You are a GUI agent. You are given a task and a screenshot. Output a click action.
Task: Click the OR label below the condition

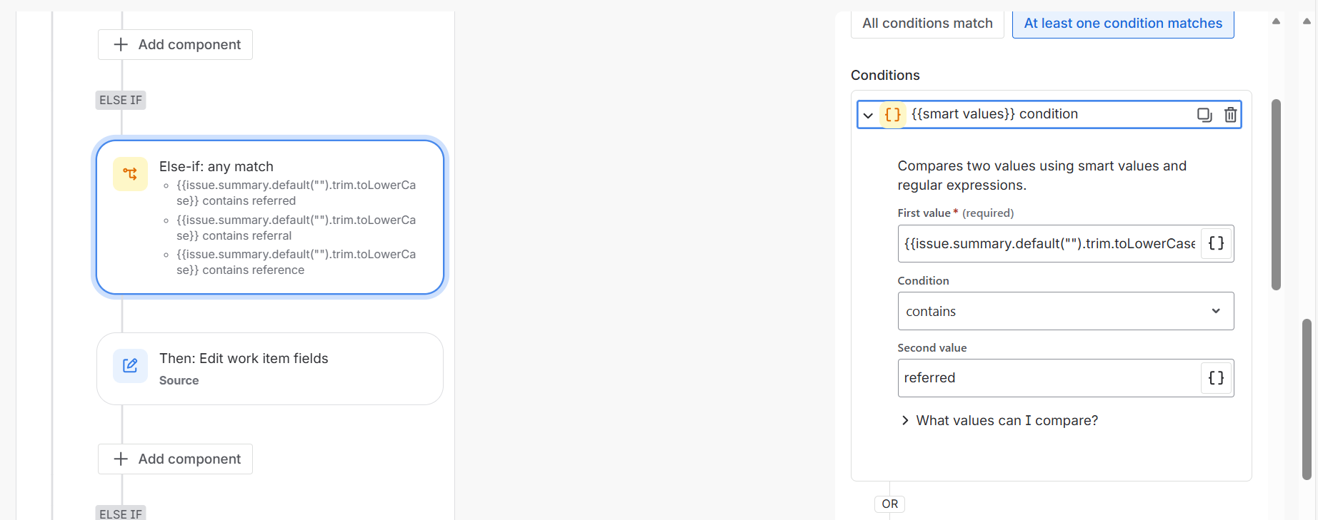point(889,504)
